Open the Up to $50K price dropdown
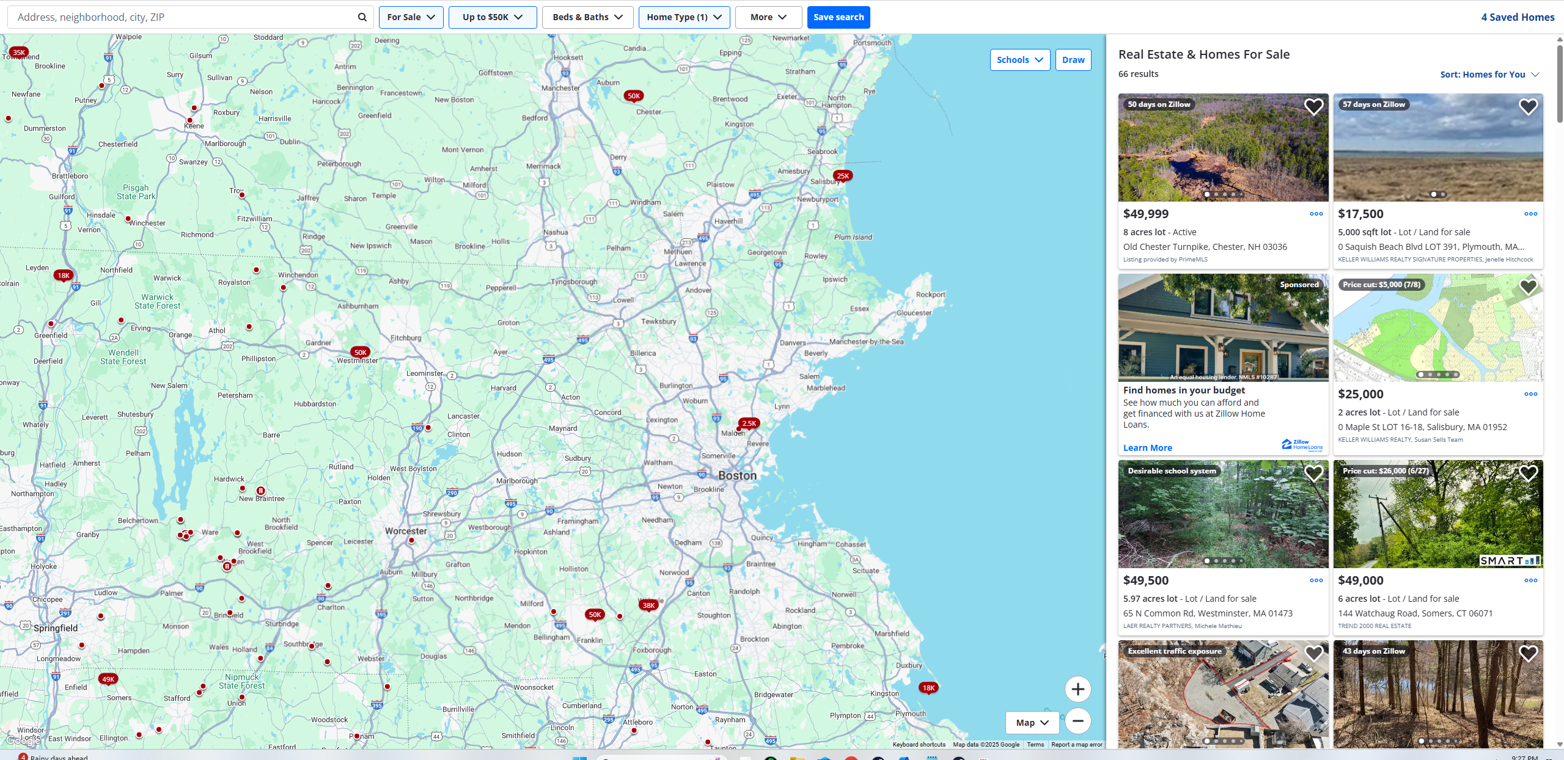 pyautogui.click(x=493, y=17)
